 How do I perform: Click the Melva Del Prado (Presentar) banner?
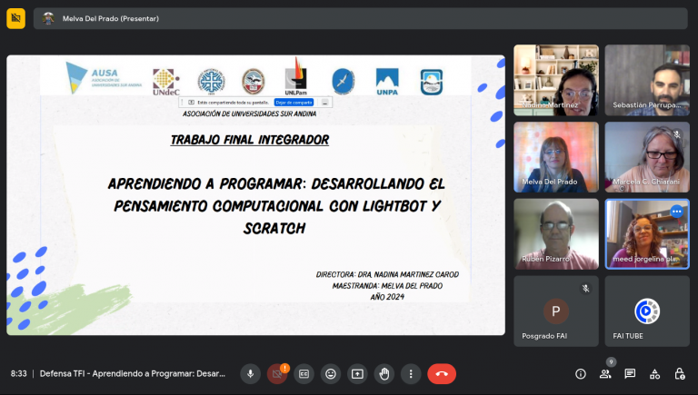[361, 19]
